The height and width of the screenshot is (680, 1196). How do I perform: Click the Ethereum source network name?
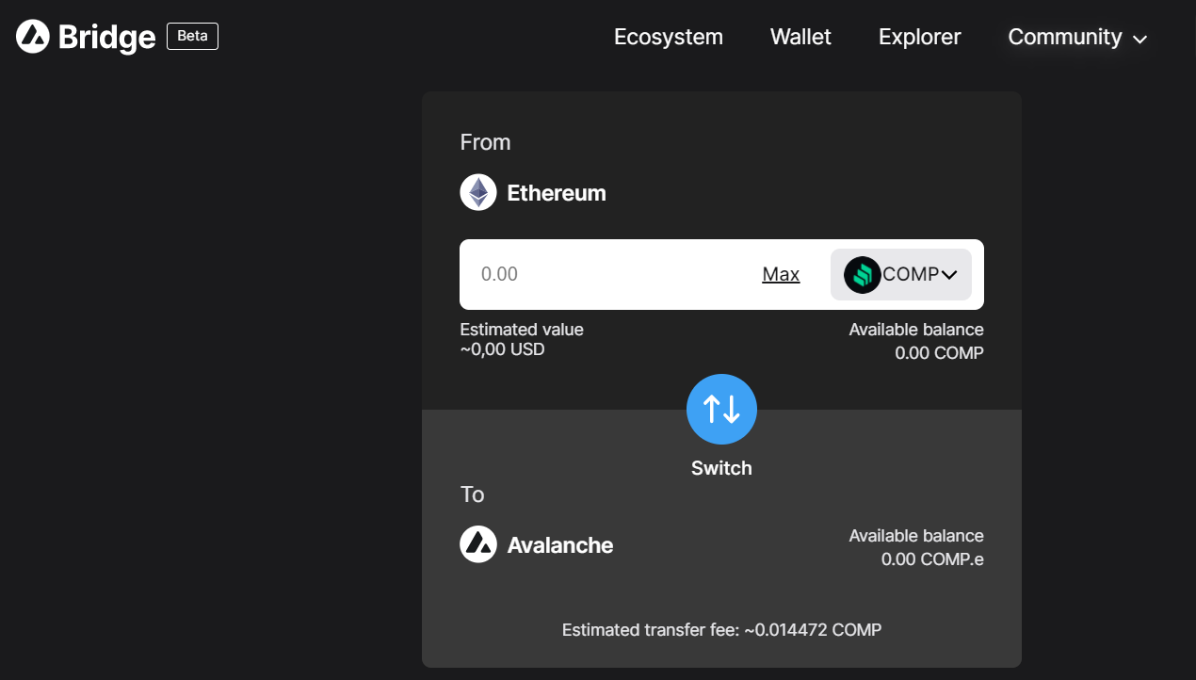[x=557, y=193]
